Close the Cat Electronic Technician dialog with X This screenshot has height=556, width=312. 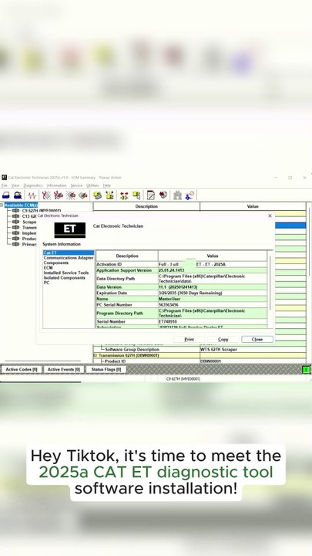270,215
